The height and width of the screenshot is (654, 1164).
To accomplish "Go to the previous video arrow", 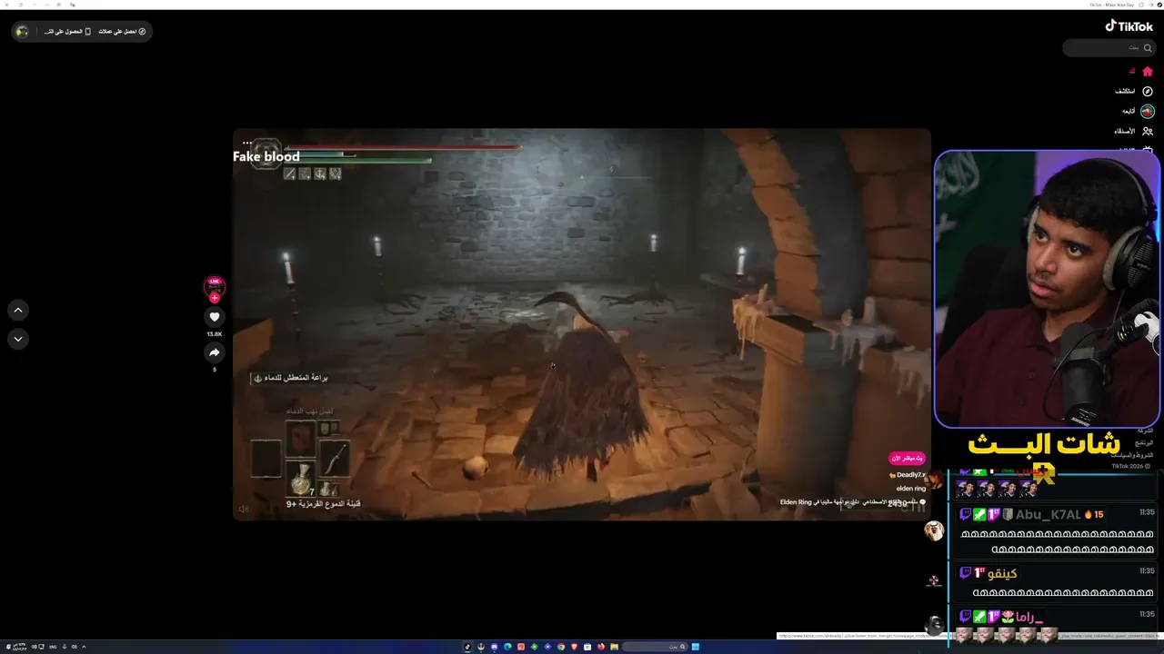I will point(18,310).
